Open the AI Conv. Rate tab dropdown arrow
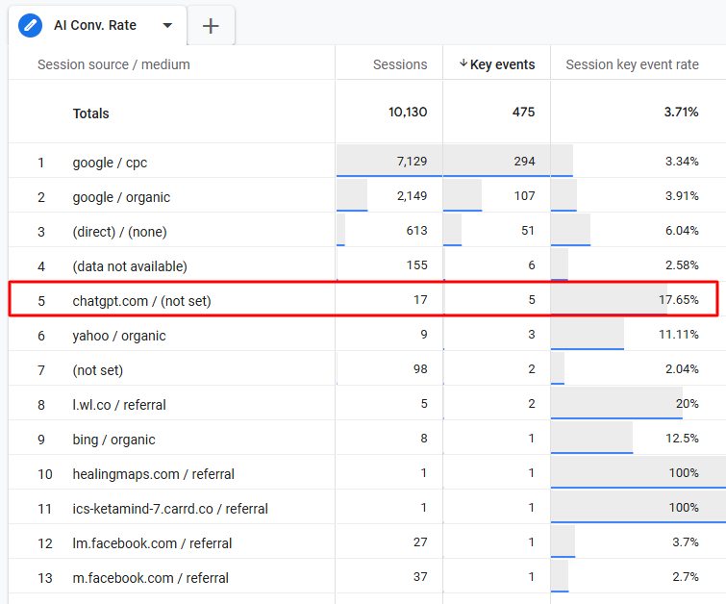Screen dimensions: 726x604 [167, 25]
